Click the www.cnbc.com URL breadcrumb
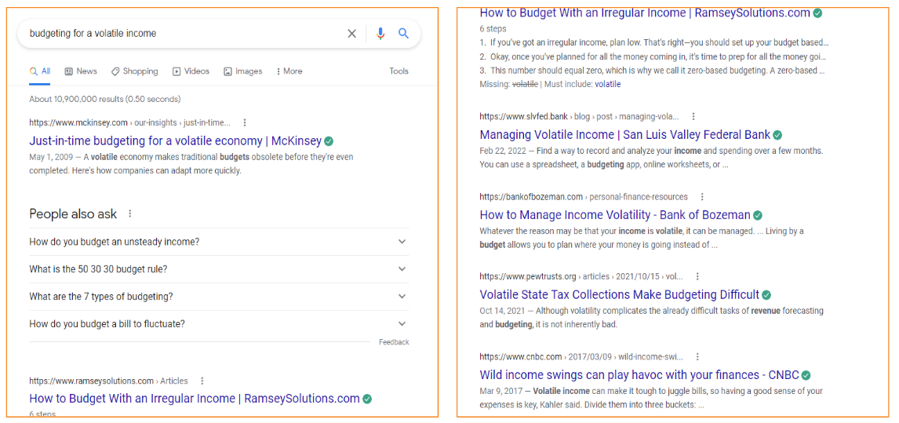Screen dimensions: 899x423 [581, 356]
